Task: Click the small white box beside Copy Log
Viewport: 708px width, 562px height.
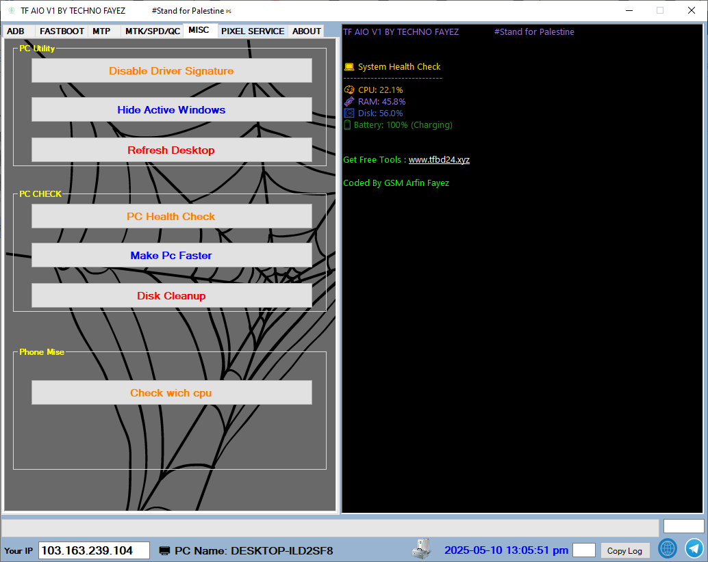Action: tap(584, 550)
